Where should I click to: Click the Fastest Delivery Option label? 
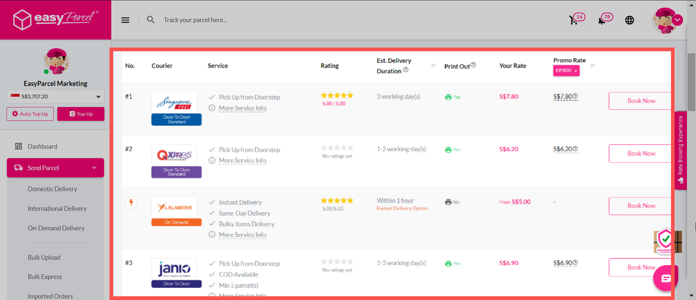coord(402,209)
